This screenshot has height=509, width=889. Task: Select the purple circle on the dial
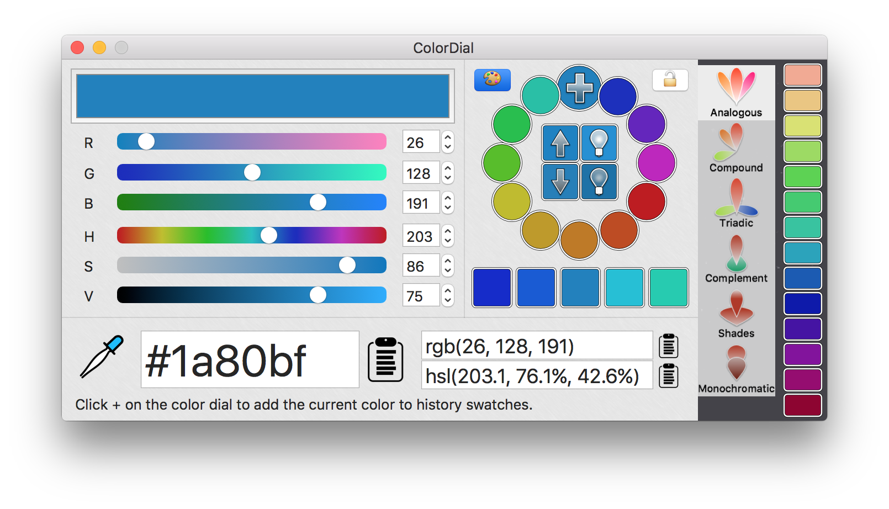[647, 124]
